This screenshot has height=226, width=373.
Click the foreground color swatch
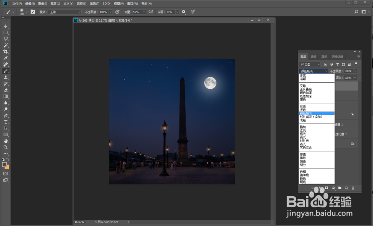point(4,164)
